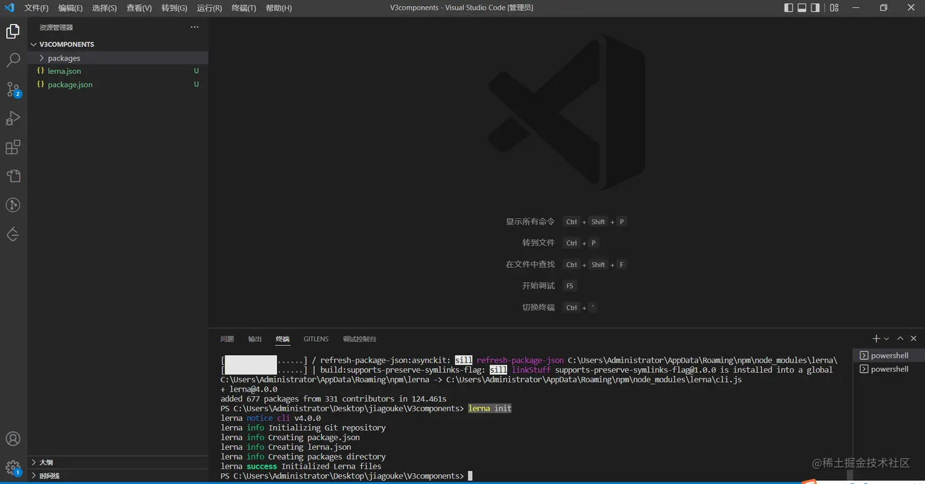Close the terminal panel with X
925x484 pixels.
click(x=913, y=339)
